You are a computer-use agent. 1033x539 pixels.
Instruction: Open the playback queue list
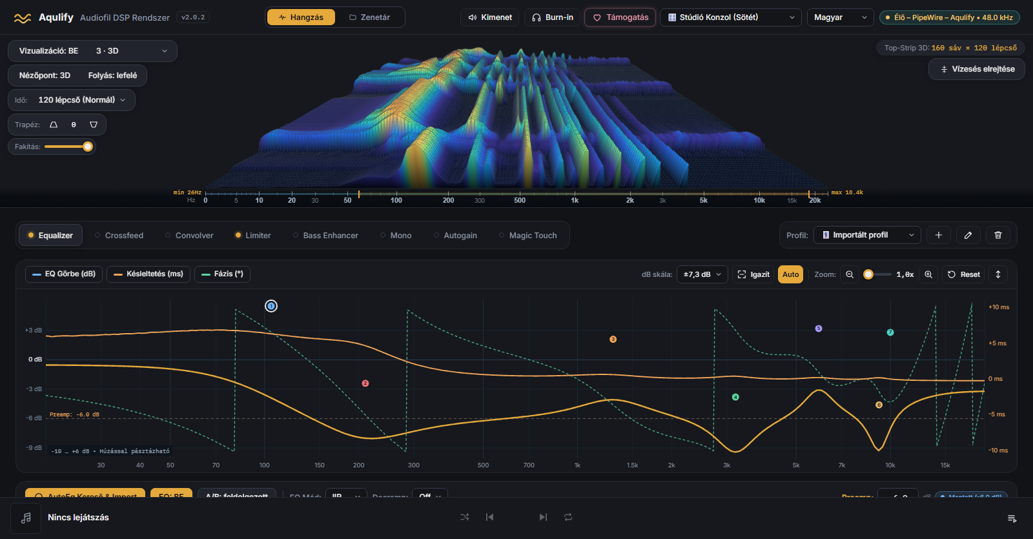coord(1012,518)
